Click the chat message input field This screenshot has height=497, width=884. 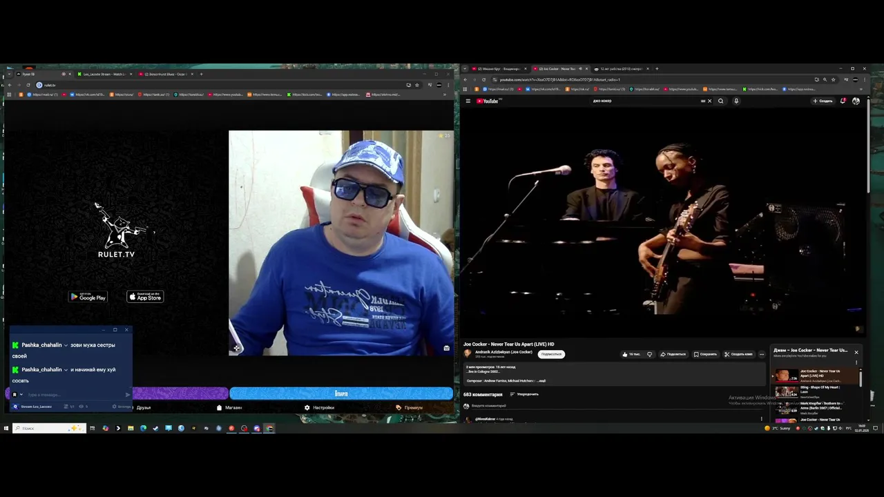75,395
